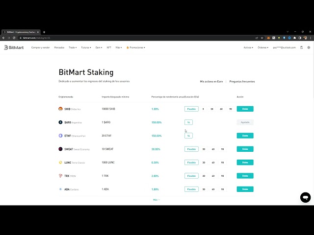Click the browser address bar URL
The image size is (314, 235).
36,38
